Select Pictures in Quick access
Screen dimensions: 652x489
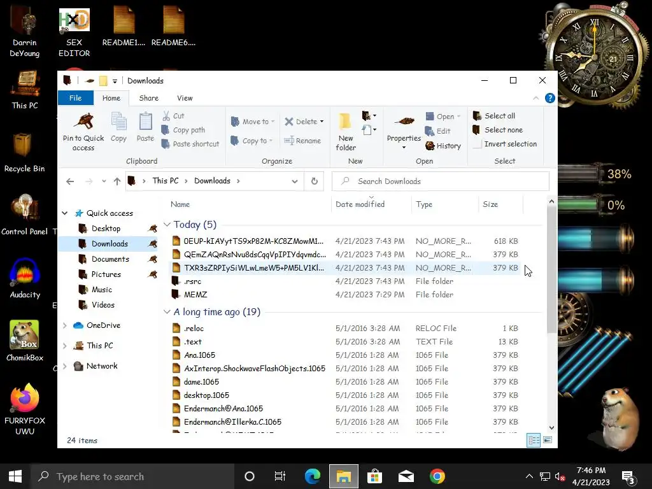(x=106, y=274)
